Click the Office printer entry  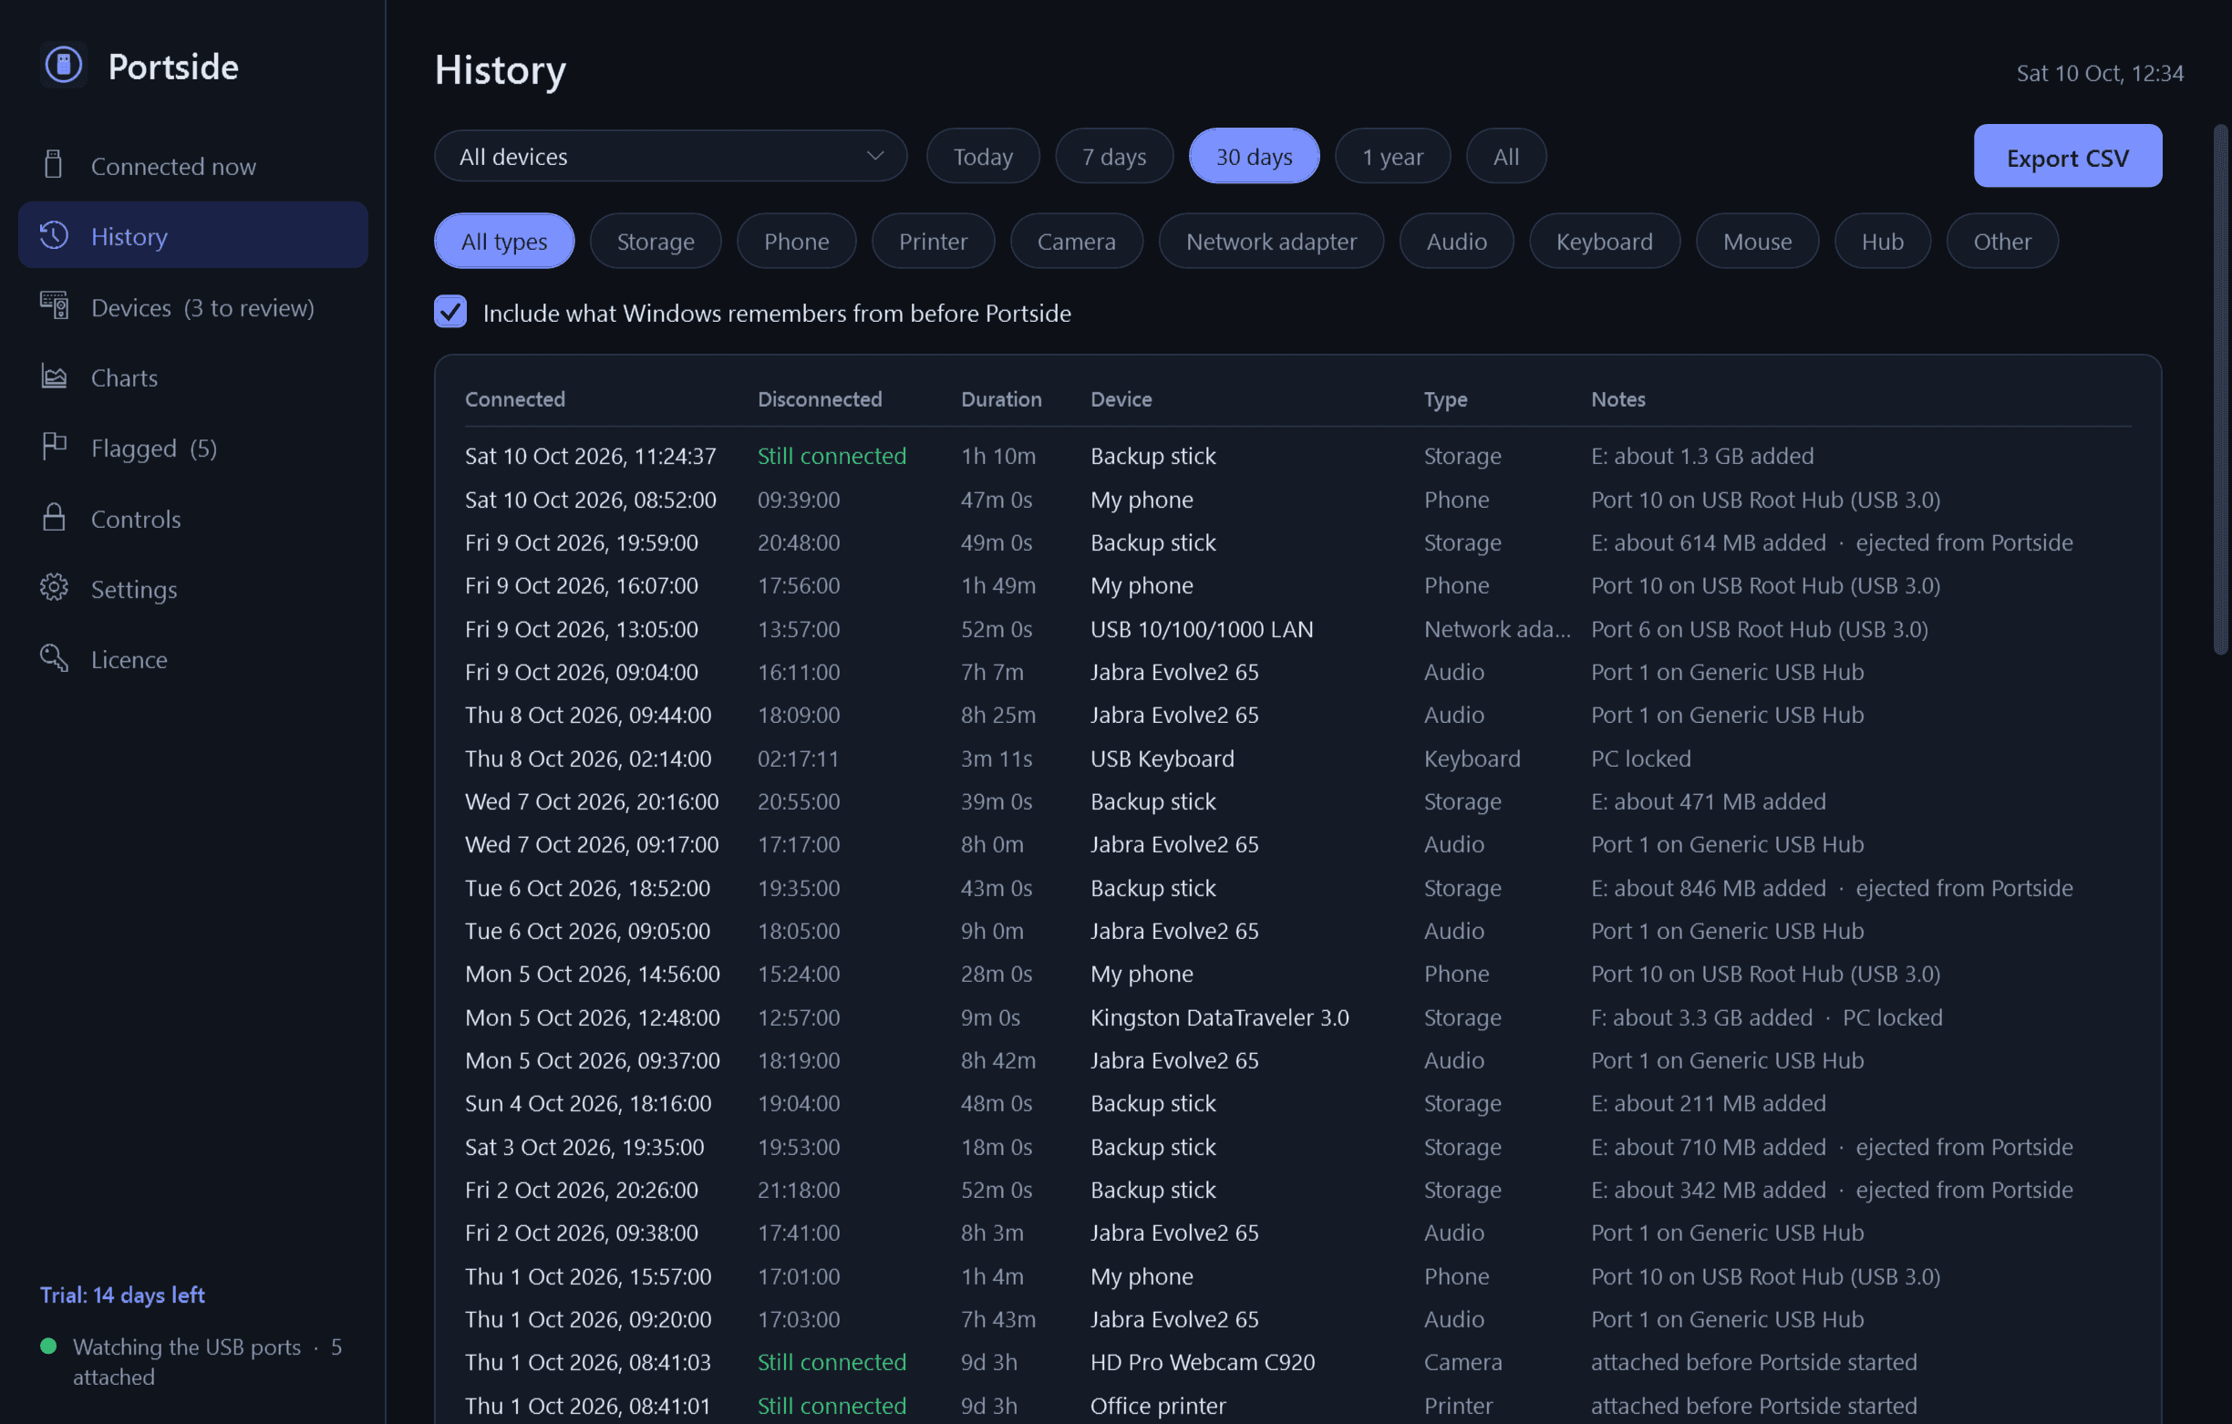pos(1158,1406)
